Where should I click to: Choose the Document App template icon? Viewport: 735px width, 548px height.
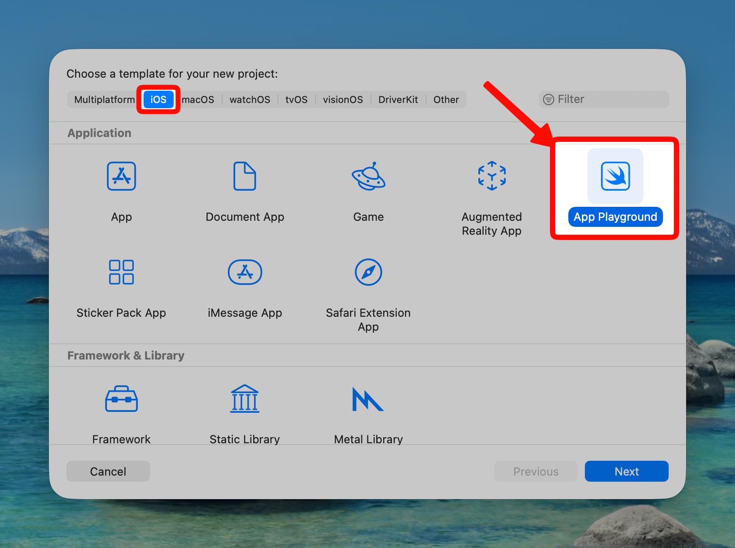tap(244, 176)
